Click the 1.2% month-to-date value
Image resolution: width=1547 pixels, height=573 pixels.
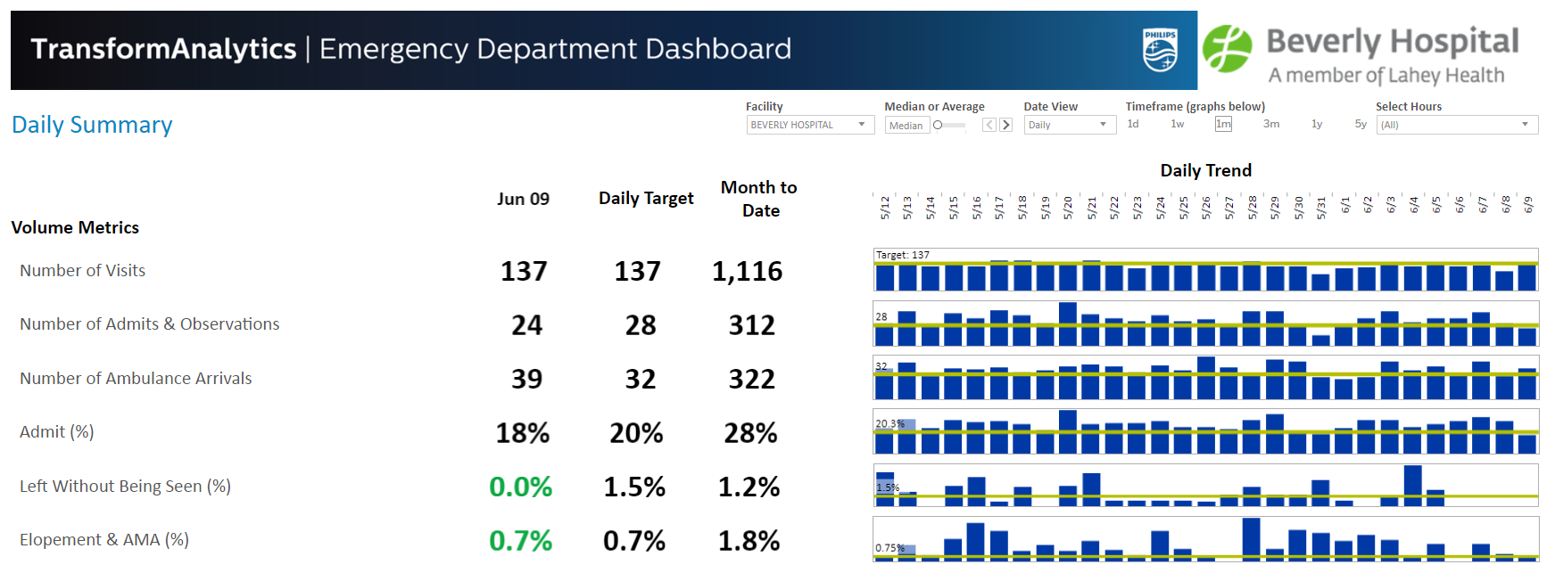click(749, 487)
